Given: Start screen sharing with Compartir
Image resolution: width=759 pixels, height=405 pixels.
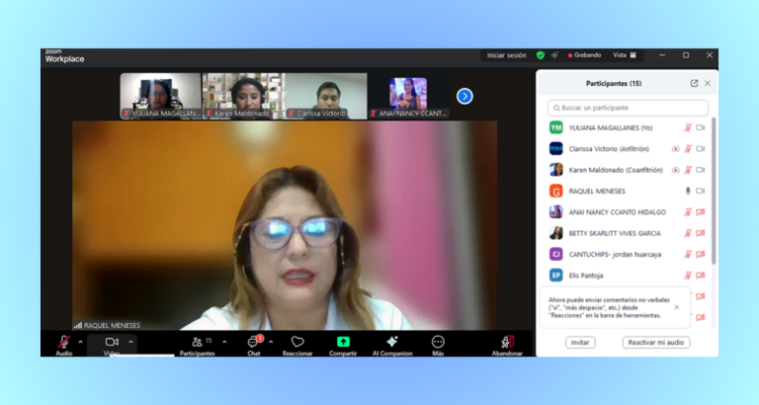Looking at the screenshot, I should click(x=343, y=343).
